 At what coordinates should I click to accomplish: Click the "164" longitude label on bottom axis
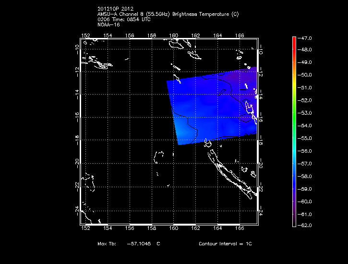(x=218, y=228)
